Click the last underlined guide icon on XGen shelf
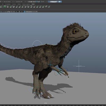 pyautogui.click(x=49, y=7)
